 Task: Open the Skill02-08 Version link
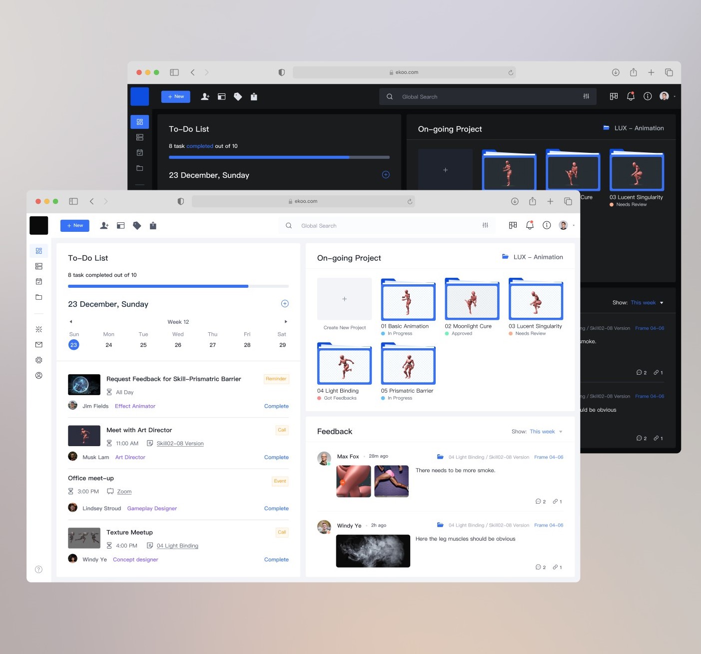[x=180, y=444]
